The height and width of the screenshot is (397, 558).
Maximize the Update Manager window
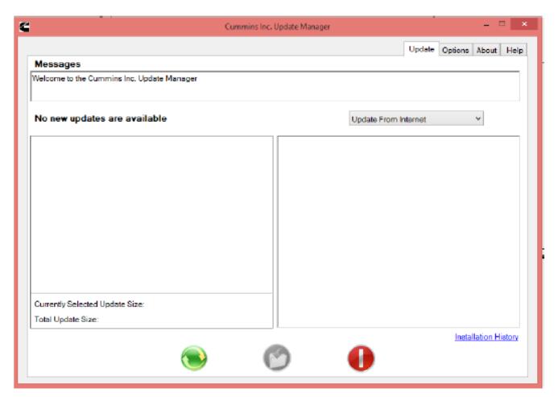coord(502,24)
